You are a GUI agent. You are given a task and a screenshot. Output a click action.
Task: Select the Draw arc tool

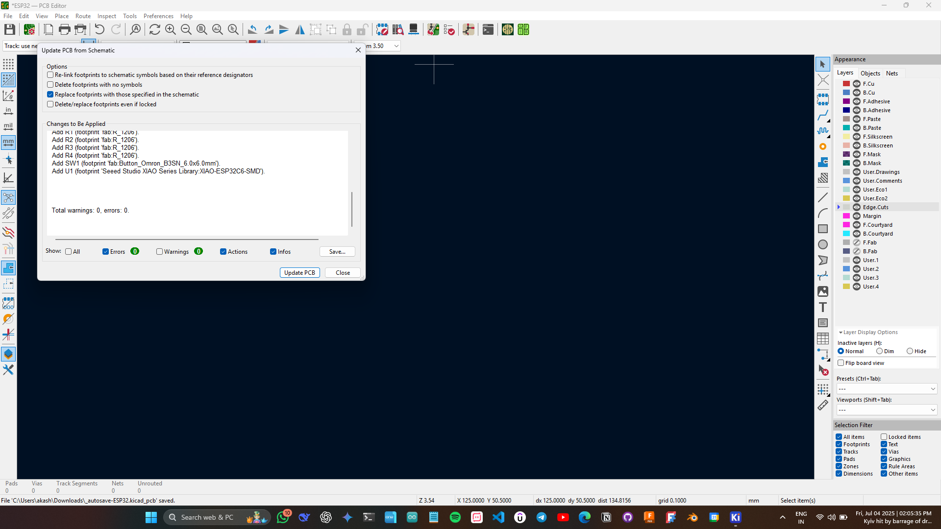pyautogui.click(x=823, y=214)
